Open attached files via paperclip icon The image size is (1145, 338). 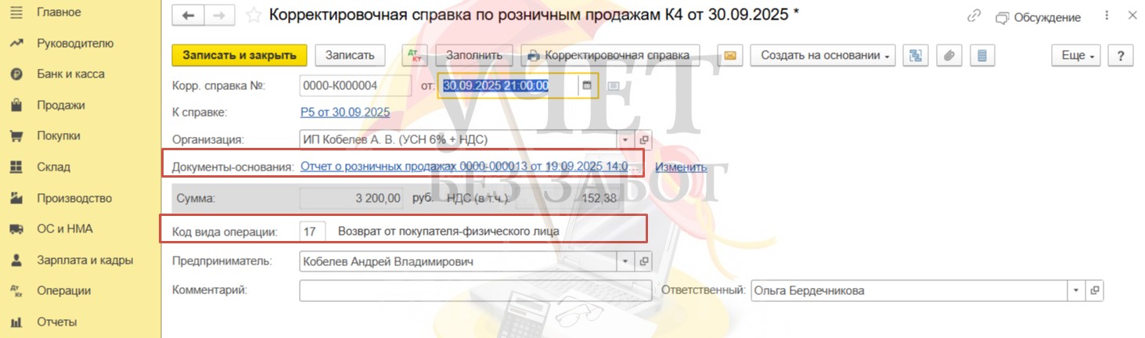[x=948, y=56]
